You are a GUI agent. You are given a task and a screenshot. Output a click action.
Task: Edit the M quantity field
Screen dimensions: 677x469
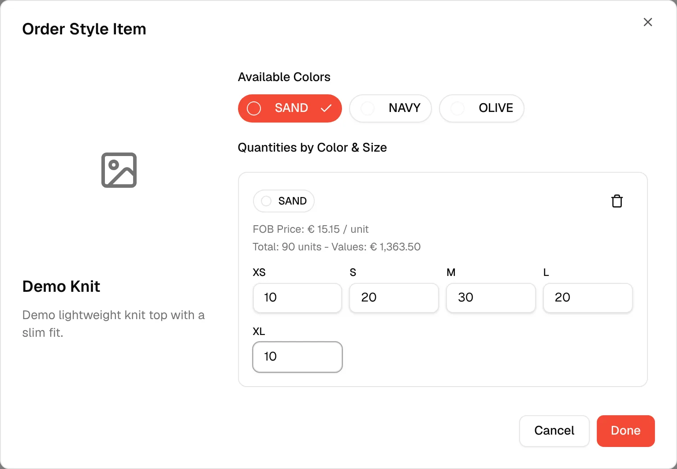tap(491, 298)
